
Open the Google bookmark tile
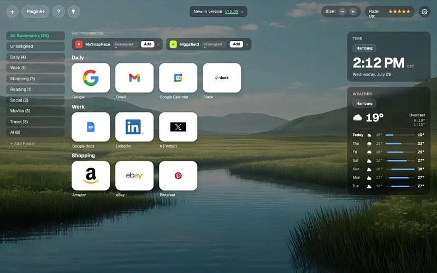point(91,78)
